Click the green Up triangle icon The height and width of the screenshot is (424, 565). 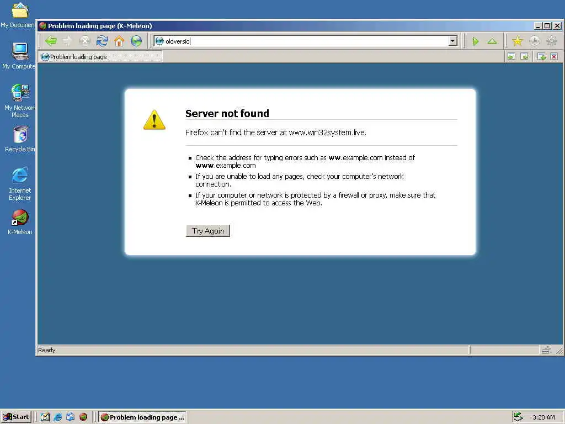tap(492, 41)
